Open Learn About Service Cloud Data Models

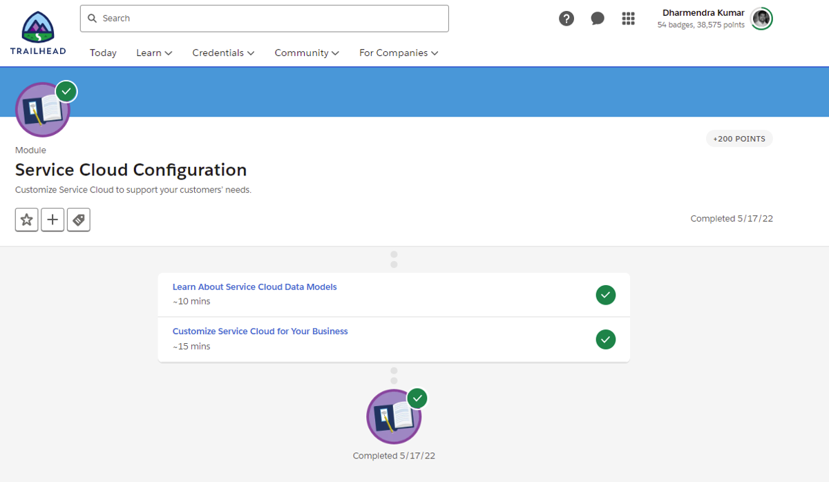pos(255,287)
